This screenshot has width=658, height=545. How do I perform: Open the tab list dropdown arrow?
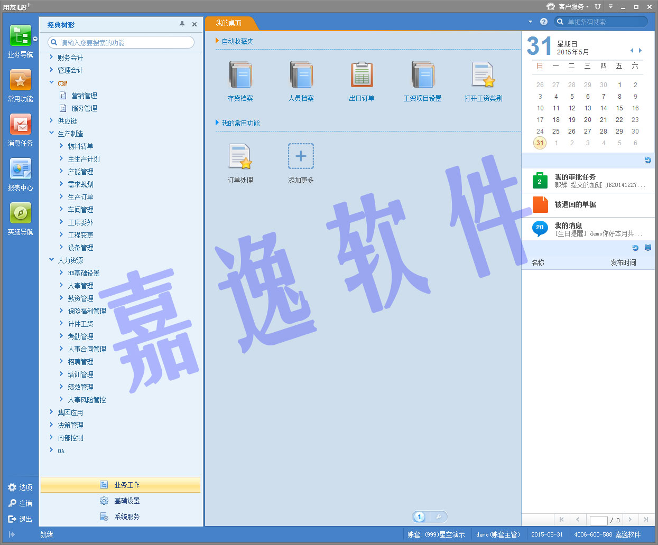(x=530, y=22)
